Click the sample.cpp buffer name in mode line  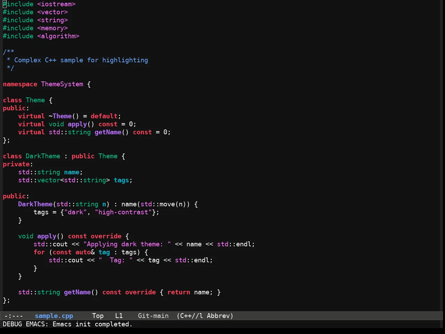[x=54, y=316]
